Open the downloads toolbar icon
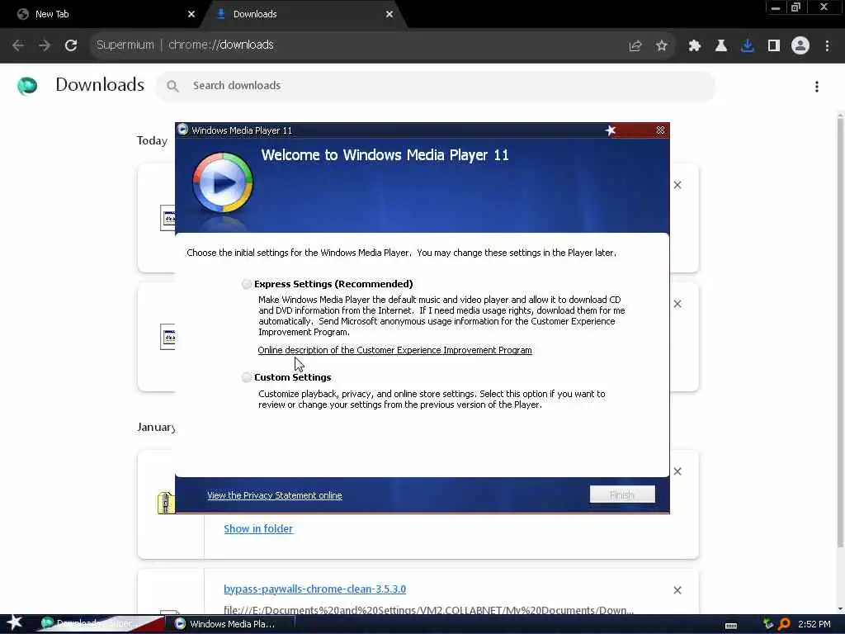The width and height of the screenshot is (845, 634). [748, 46]
